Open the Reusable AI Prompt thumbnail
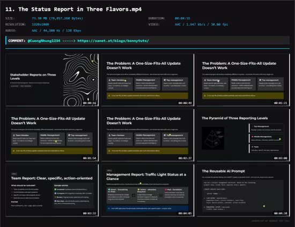 [244, 191]
